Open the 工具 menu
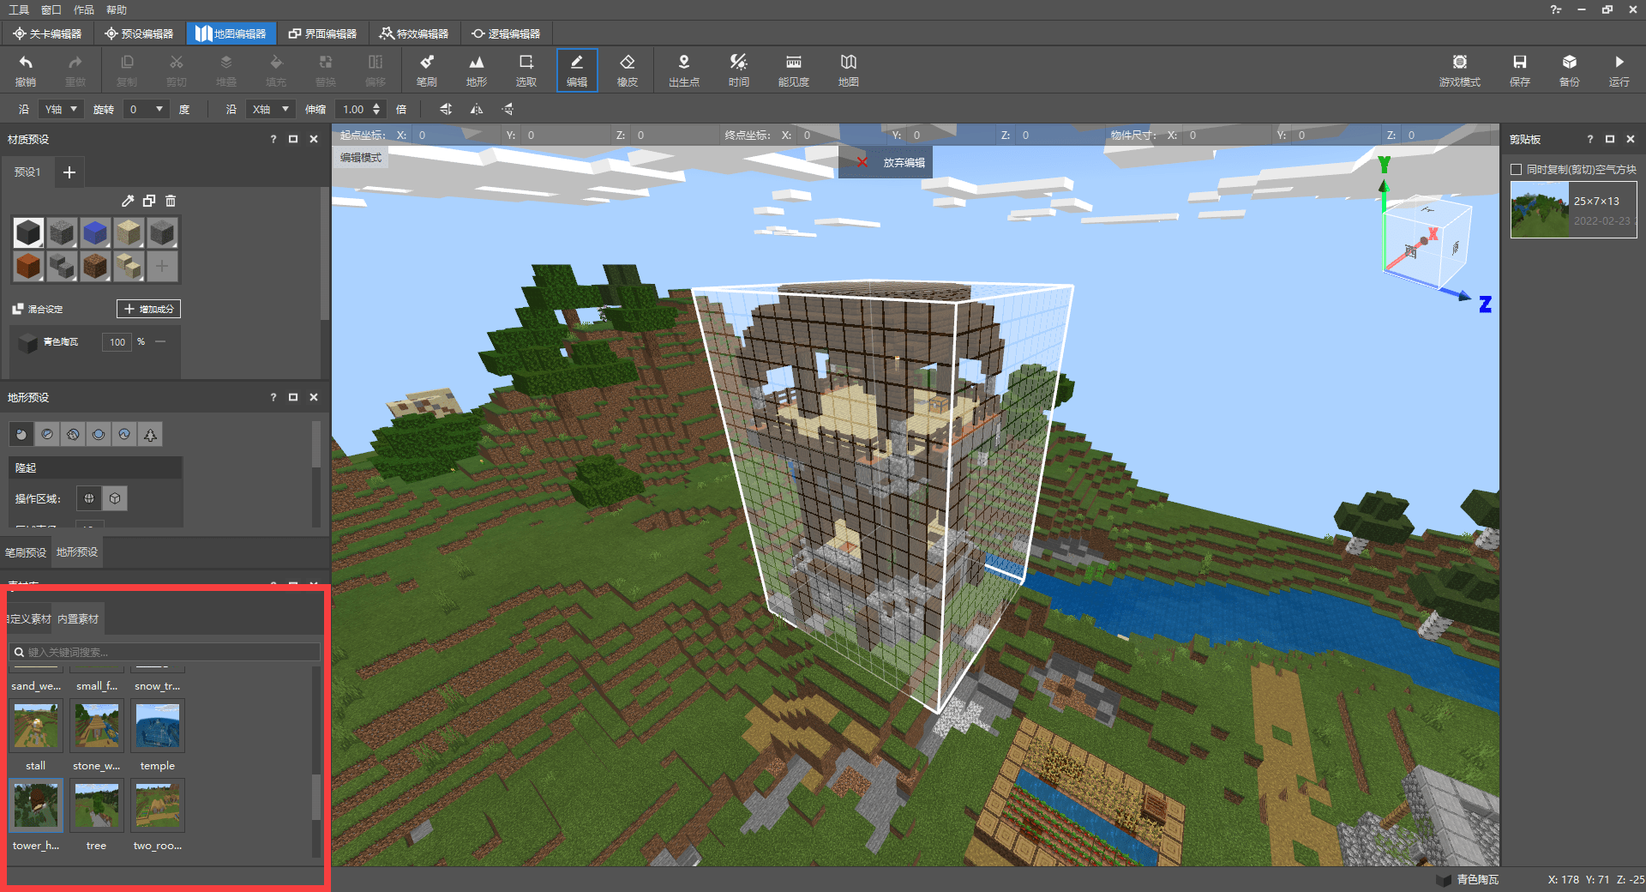The image size is (1646, 892). tap(19, 9)
